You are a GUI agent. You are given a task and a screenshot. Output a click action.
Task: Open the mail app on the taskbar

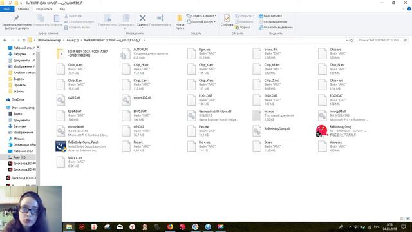tap(120, 226)
